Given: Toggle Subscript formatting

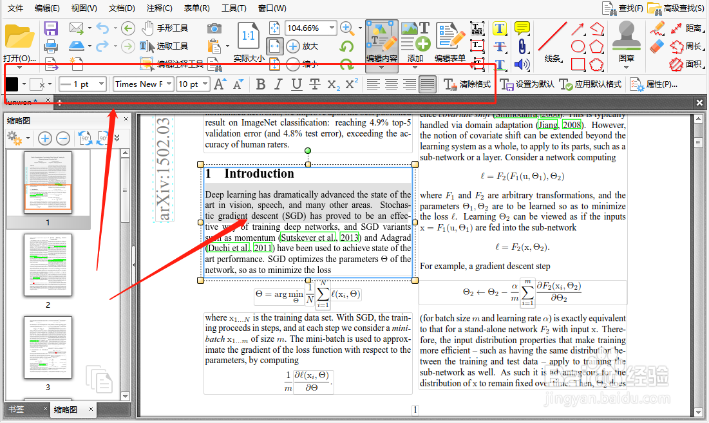Looking at the screenshot, I should [x=333, y=84].
